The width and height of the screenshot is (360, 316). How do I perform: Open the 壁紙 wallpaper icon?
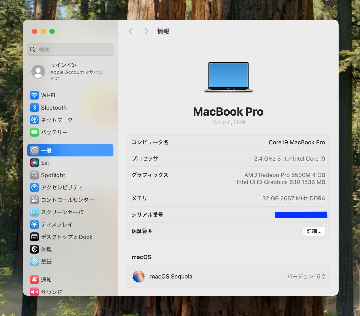[x=34, y=262]
